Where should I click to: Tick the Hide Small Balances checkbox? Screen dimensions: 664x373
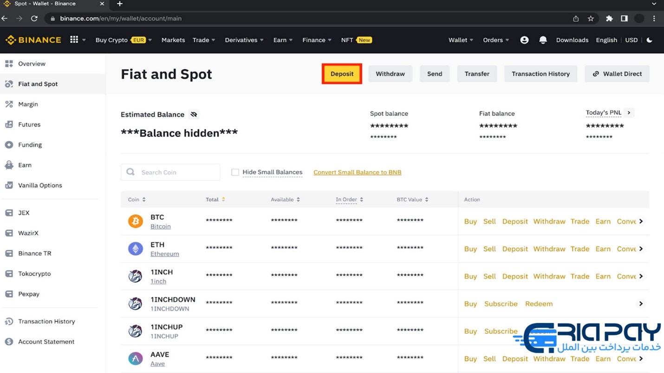(235, 172)
